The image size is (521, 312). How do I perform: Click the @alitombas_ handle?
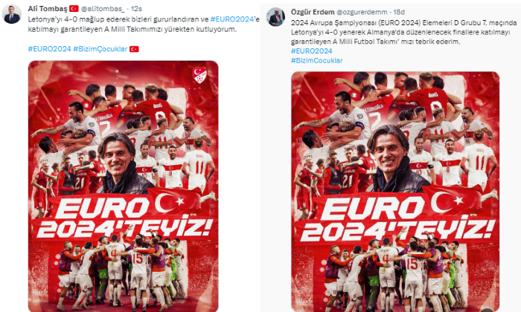tap(103, 9)
